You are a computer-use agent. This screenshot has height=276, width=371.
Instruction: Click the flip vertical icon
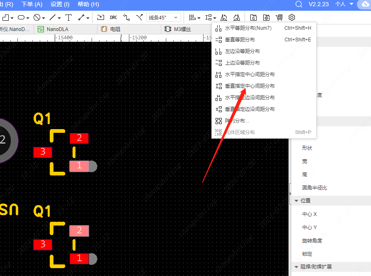tap(237, 17)
